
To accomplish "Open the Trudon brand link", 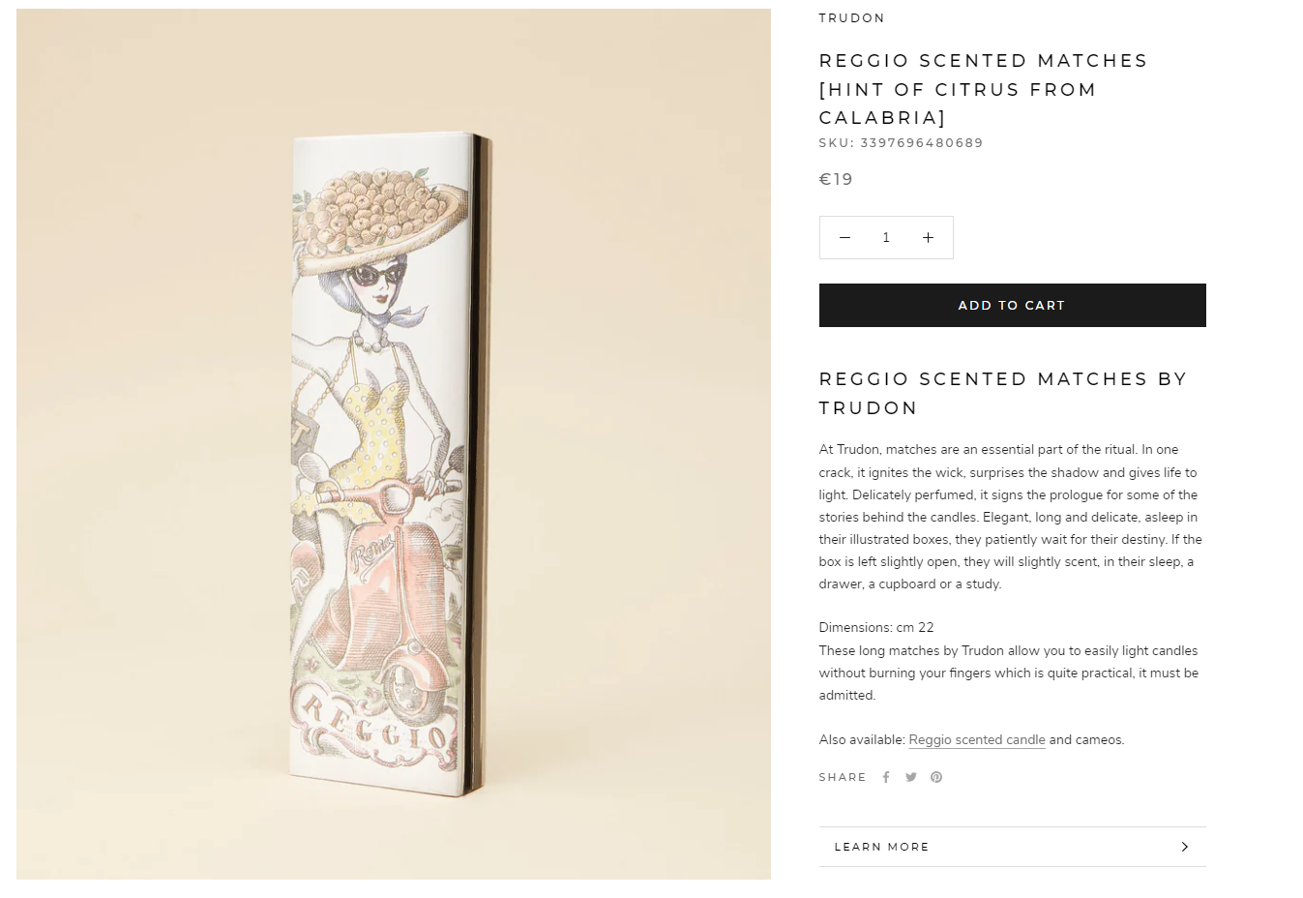I will [851, 18].
